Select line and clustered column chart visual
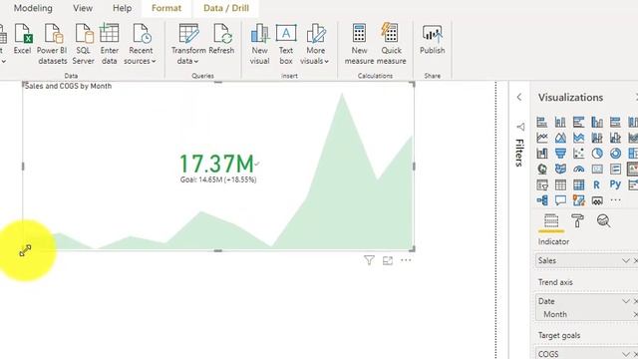This screenshot has width=638, height=359. tap(615, 138)
